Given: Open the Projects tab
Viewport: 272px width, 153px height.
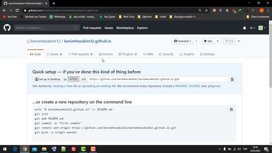Looking at the screenshot, I should click(x=127, y=54).
